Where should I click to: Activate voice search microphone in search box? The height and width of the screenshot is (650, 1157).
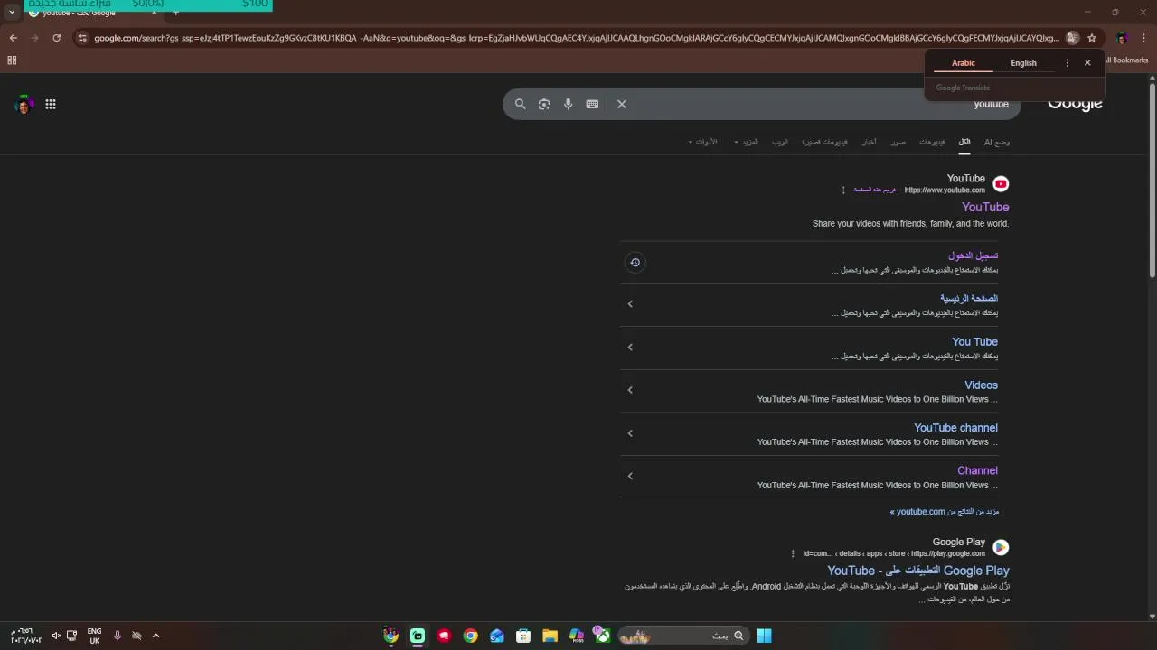(x=568, y=104)
